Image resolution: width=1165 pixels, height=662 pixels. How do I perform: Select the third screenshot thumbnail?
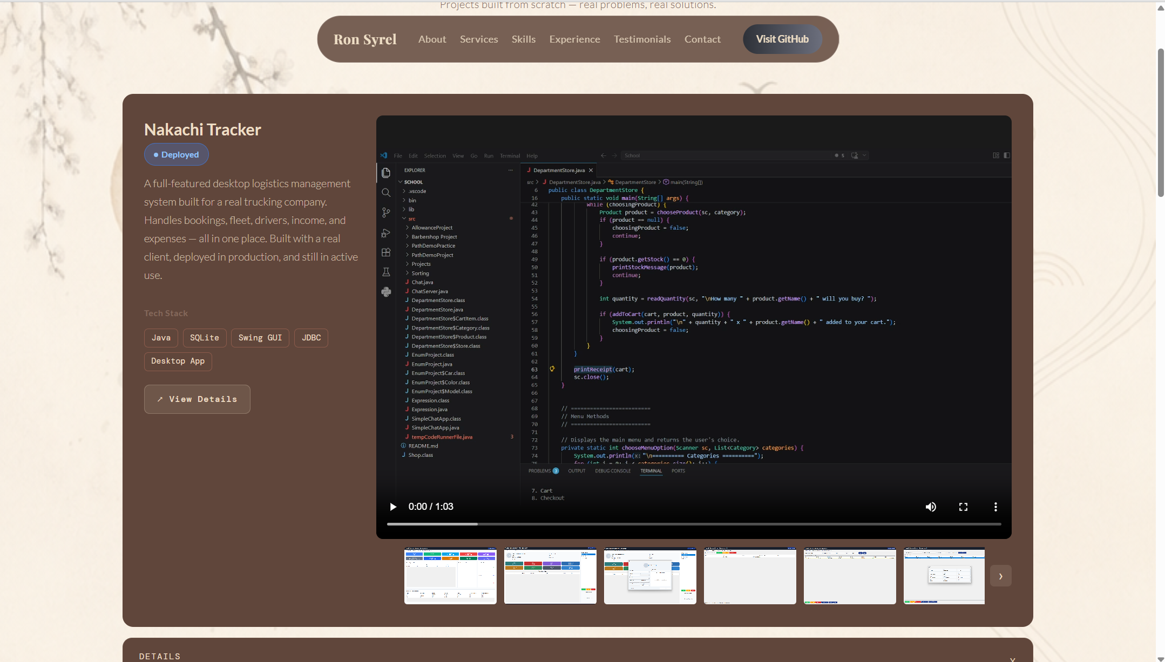pos(650,576)
